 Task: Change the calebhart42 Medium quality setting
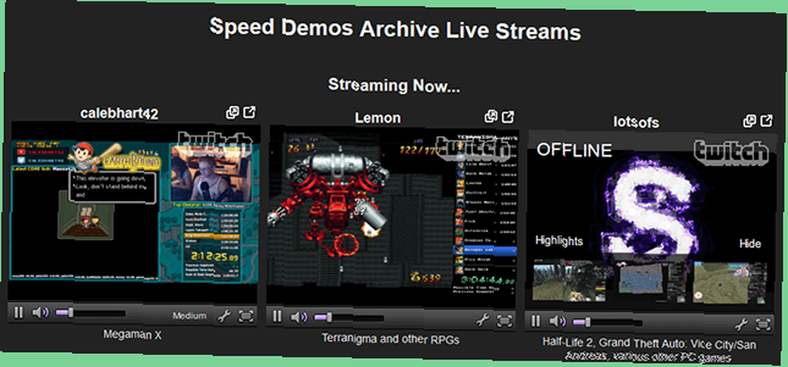[189, 316]
